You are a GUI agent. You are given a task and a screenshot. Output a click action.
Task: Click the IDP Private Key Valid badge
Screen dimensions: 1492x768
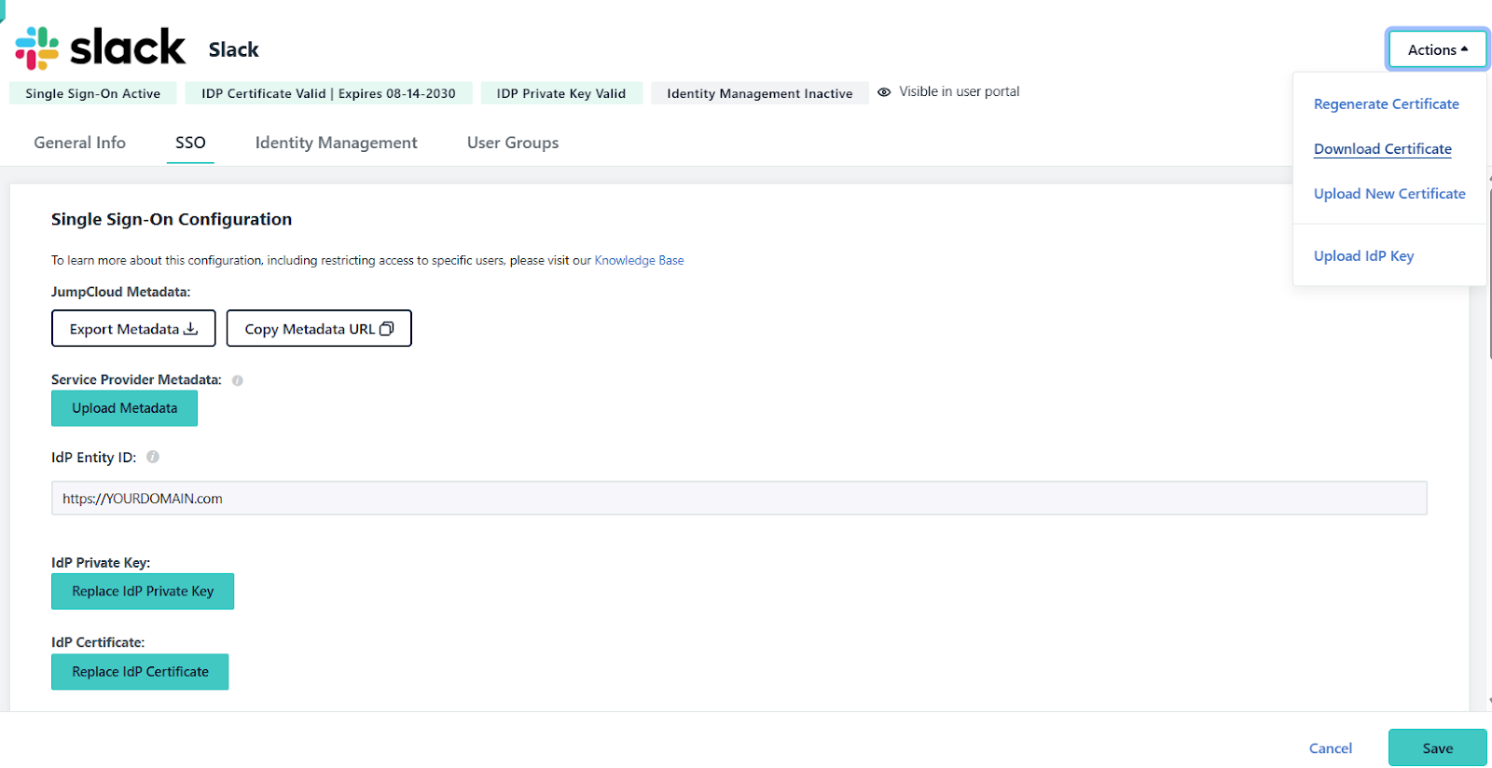pyautogui.click(x=560, y=93)
